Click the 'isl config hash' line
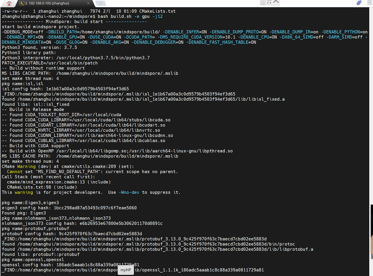The height and width of the screenshot is (276, 373). (x=65, y=89)
